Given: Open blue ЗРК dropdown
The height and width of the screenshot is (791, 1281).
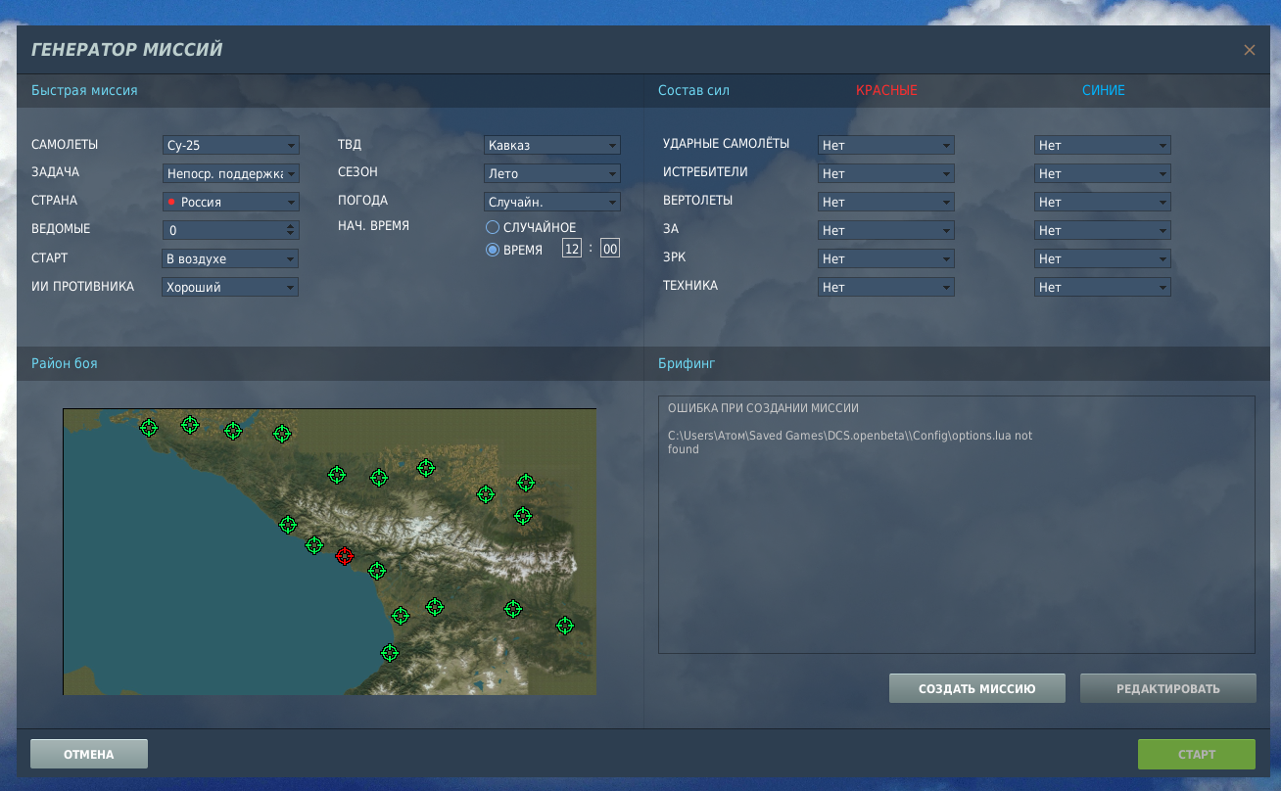Looking at the screenshot, I should pos(1103,258).
